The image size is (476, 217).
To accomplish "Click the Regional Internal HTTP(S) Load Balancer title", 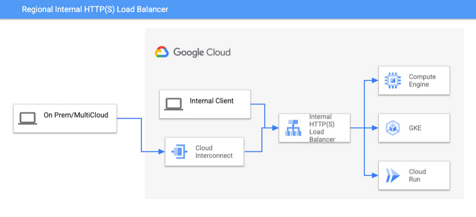I will 95,10.
